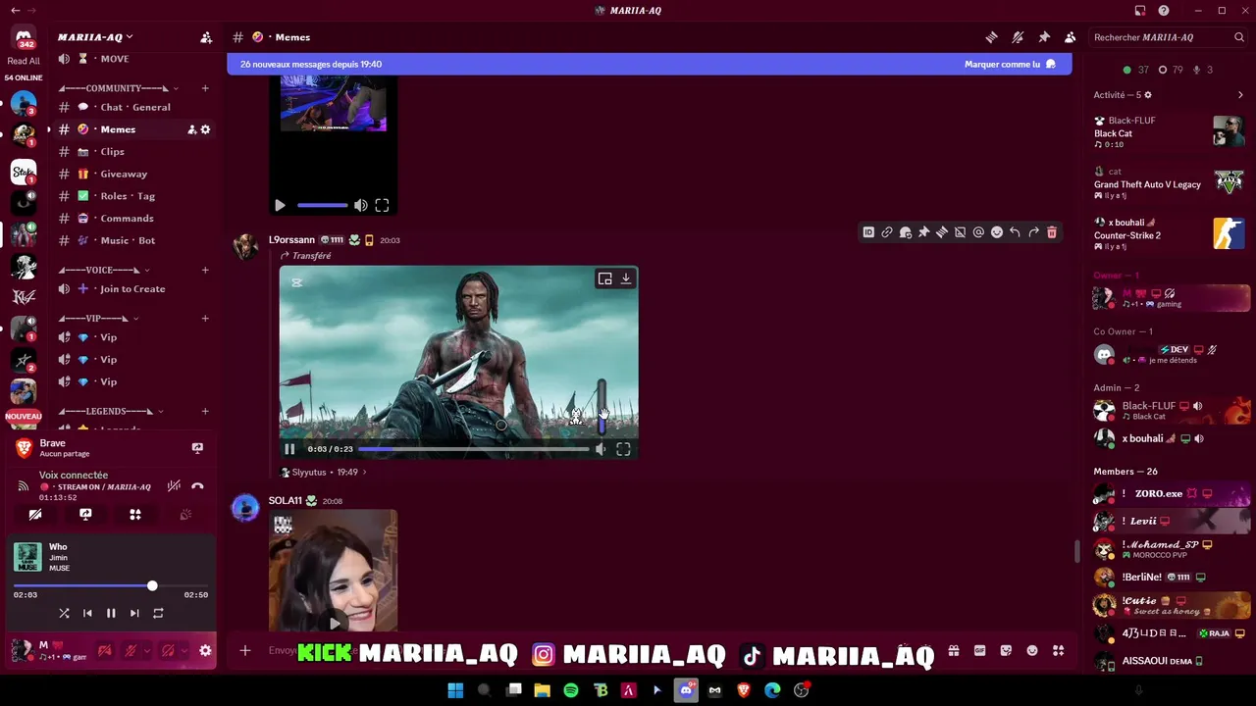
Task: Toggle camera in voice panel
Action: [35, 515]
